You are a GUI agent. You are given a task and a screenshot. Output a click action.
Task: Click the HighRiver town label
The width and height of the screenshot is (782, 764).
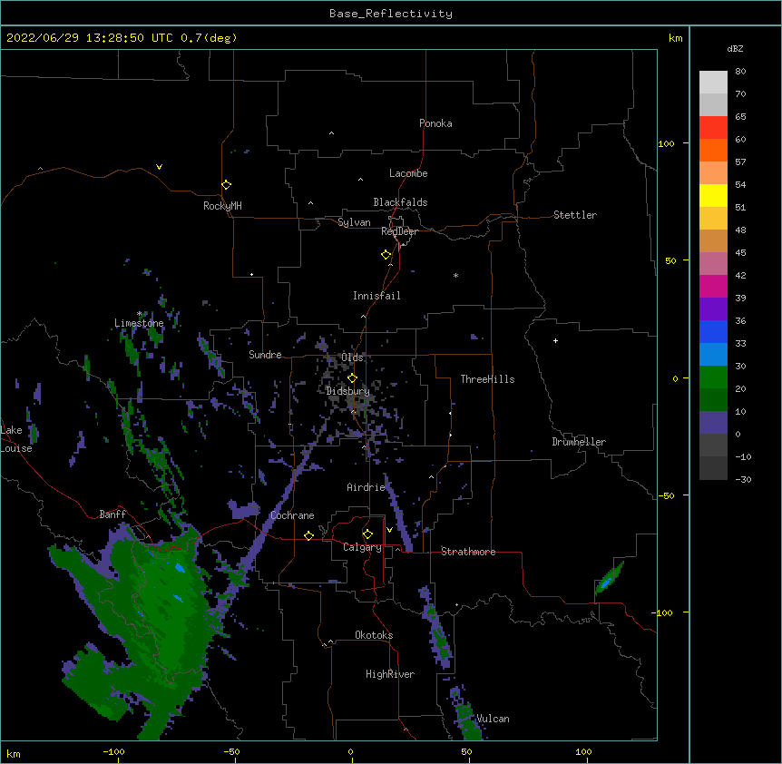point(390,674)
